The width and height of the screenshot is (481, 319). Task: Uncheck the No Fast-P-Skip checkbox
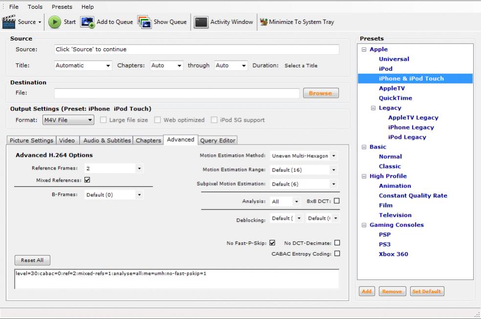click(x=272, y=243)
